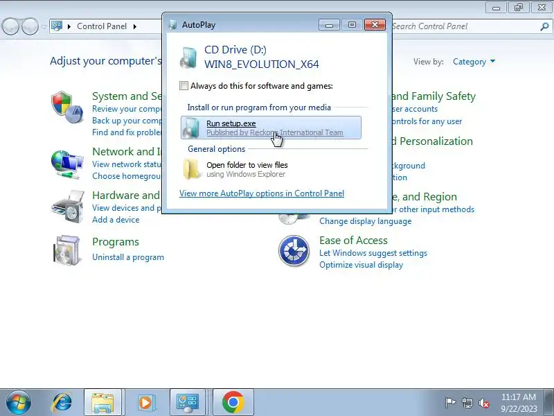554x416 pixels.
Task: Click the muted volume tray icon
Action: coord(483,403)
